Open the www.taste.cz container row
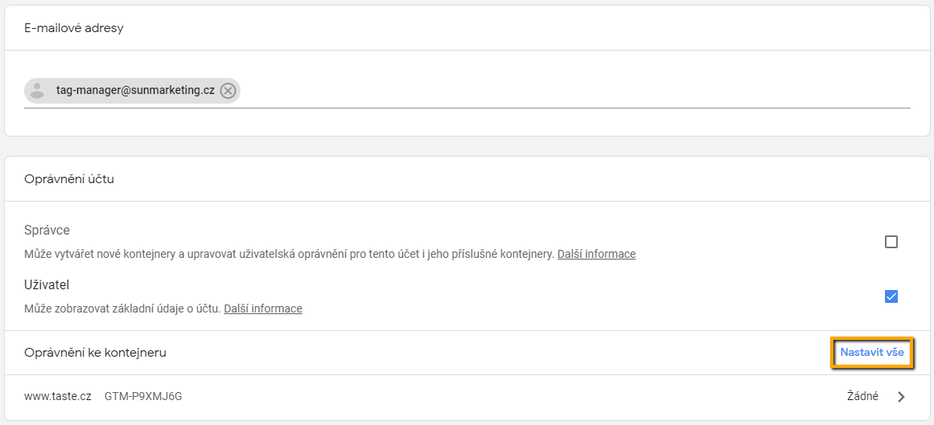934x425 pixels. tap(467, 397)
